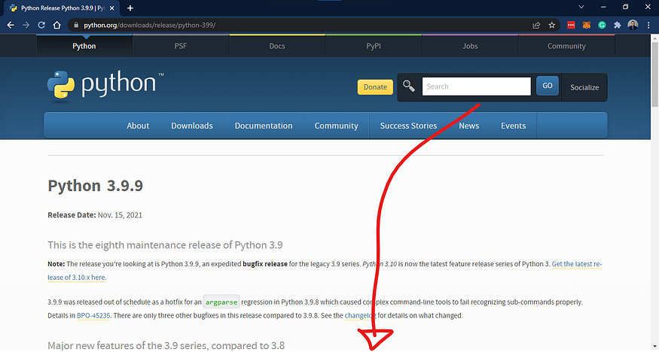This screenshot has height=352, width=659.
Task: Click the eighth maintenance release heading
Action: click(165, 245)
